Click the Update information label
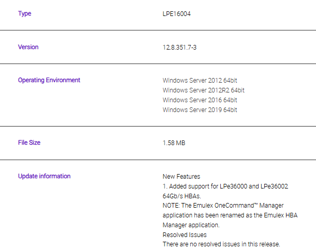316x251 pixels. (x=44, y=176)
